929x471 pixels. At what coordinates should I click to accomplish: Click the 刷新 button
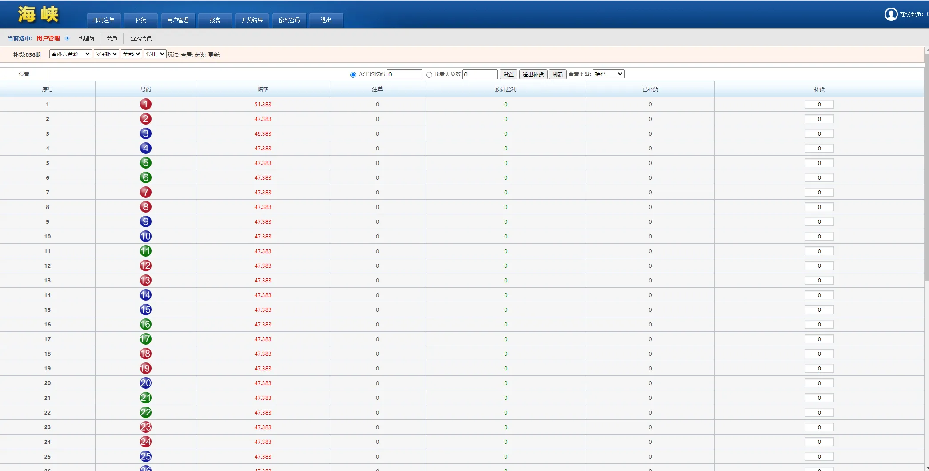pos(557,74)
